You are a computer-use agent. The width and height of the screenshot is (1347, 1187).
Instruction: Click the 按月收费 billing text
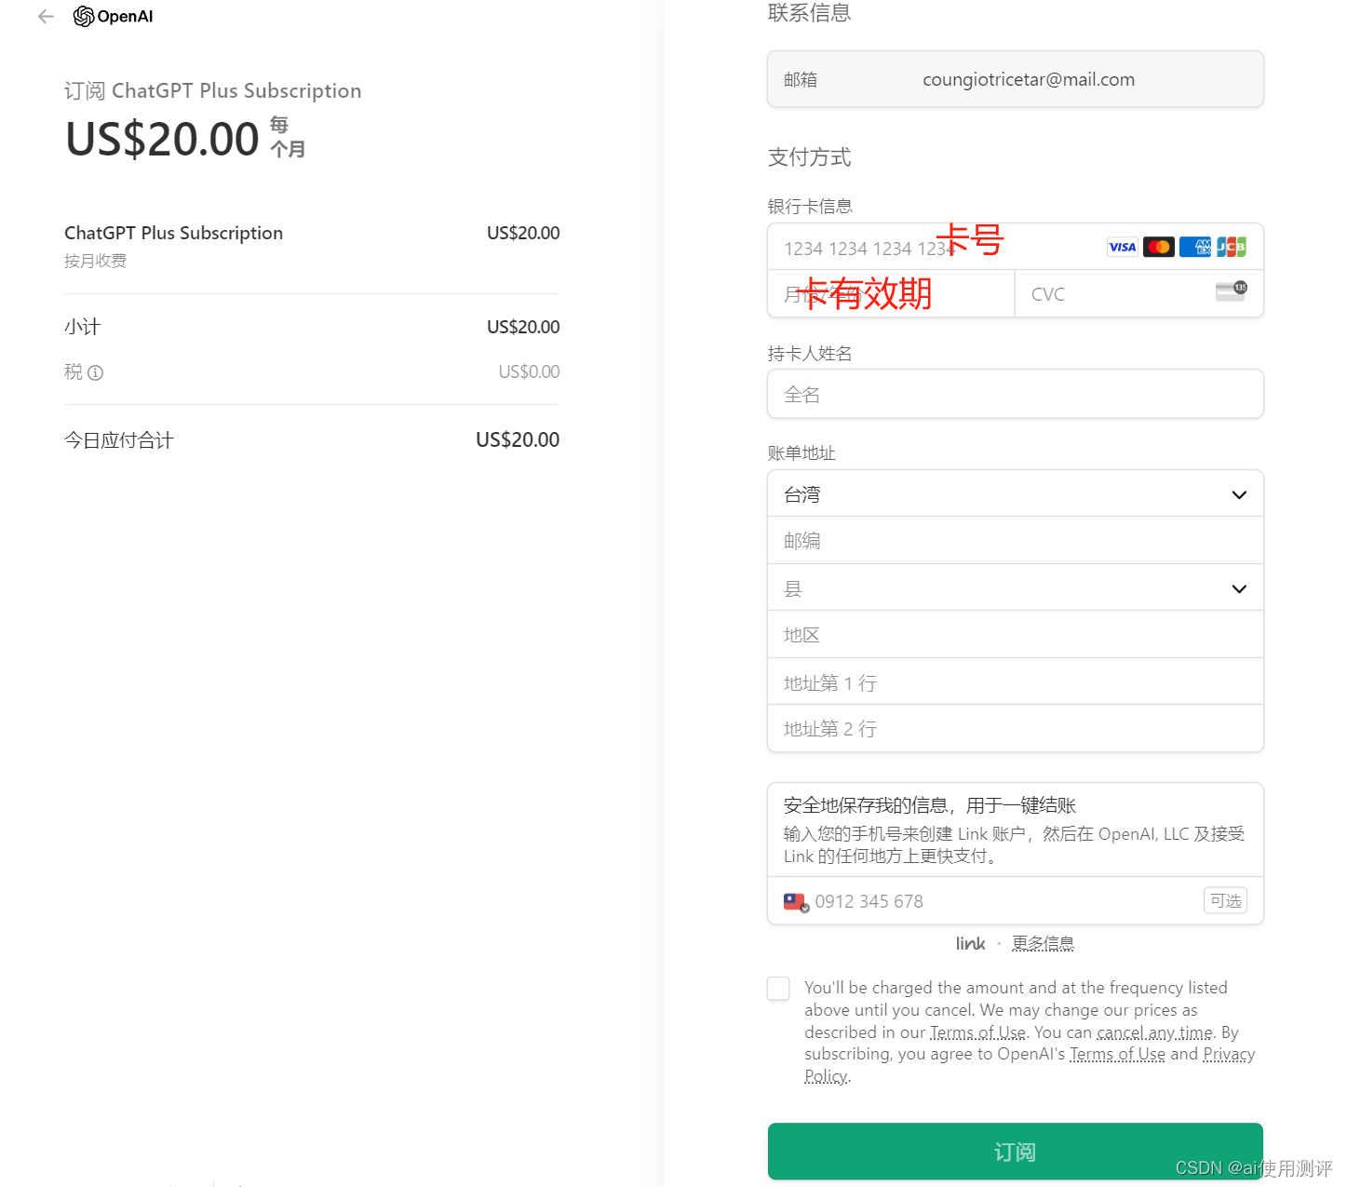click(x=95, y=261)
